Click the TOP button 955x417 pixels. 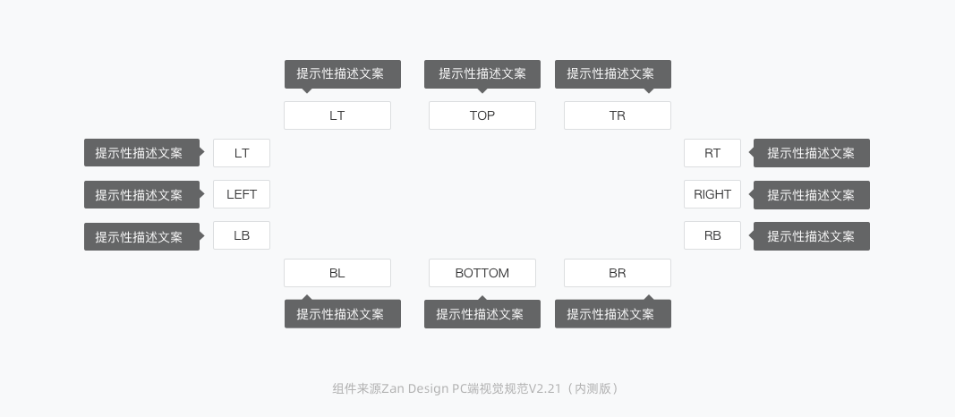pos(482,115)
